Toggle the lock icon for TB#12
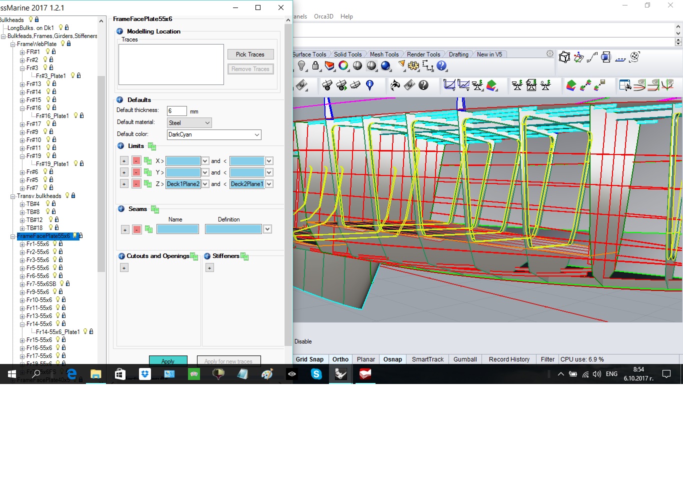Image resolution: width=683 pixels, height=480 pixels. [56, 219]
